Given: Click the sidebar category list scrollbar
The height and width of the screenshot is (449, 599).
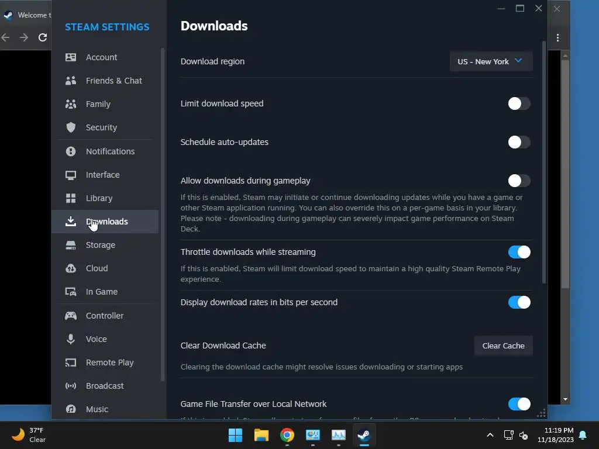Looking at the screenshot, I should coord(163,214).
